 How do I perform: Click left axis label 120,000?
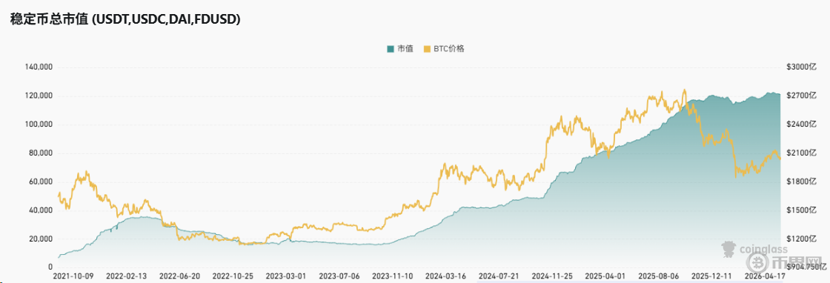(39, 96)
